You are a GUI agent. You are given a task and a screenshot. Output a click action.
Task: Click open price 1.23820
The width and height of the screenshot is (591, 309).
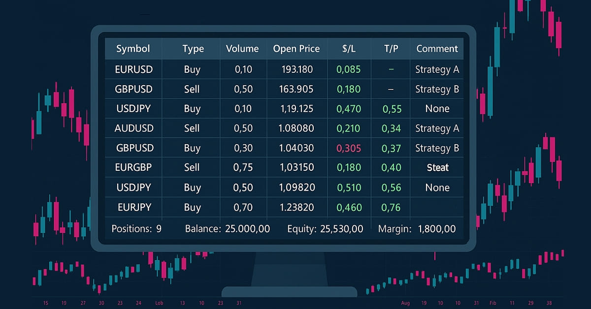[296, 207]
